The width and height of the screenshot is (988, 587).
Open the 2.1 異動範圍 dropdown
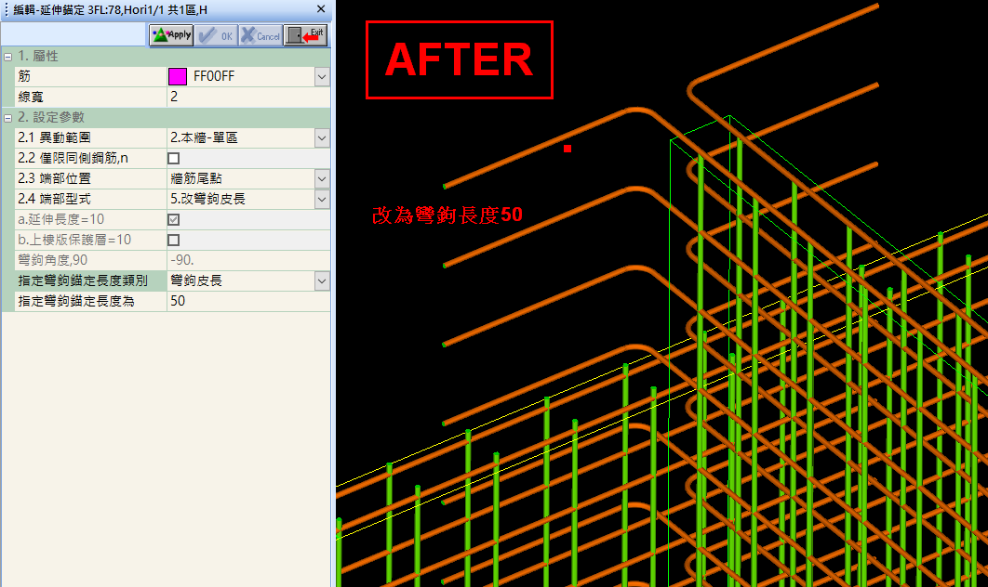tap(322, 137)
